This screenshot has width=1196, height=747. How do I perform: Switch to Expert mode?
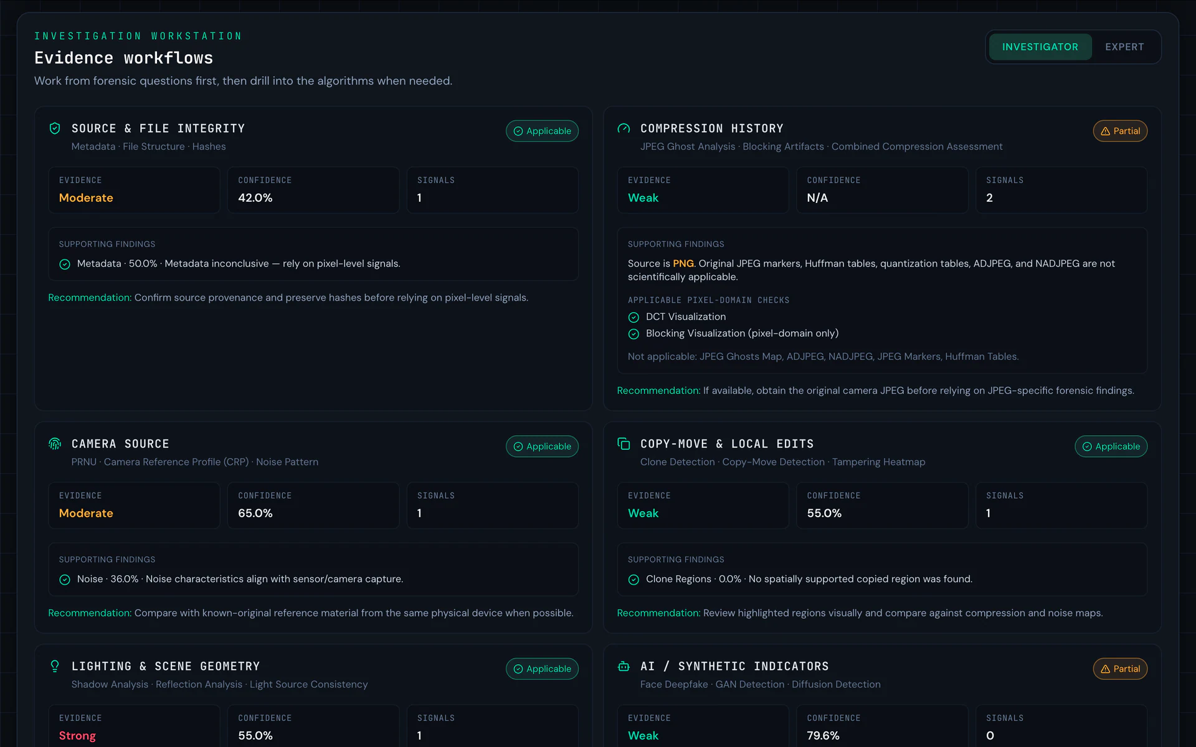pos(1124,47)
